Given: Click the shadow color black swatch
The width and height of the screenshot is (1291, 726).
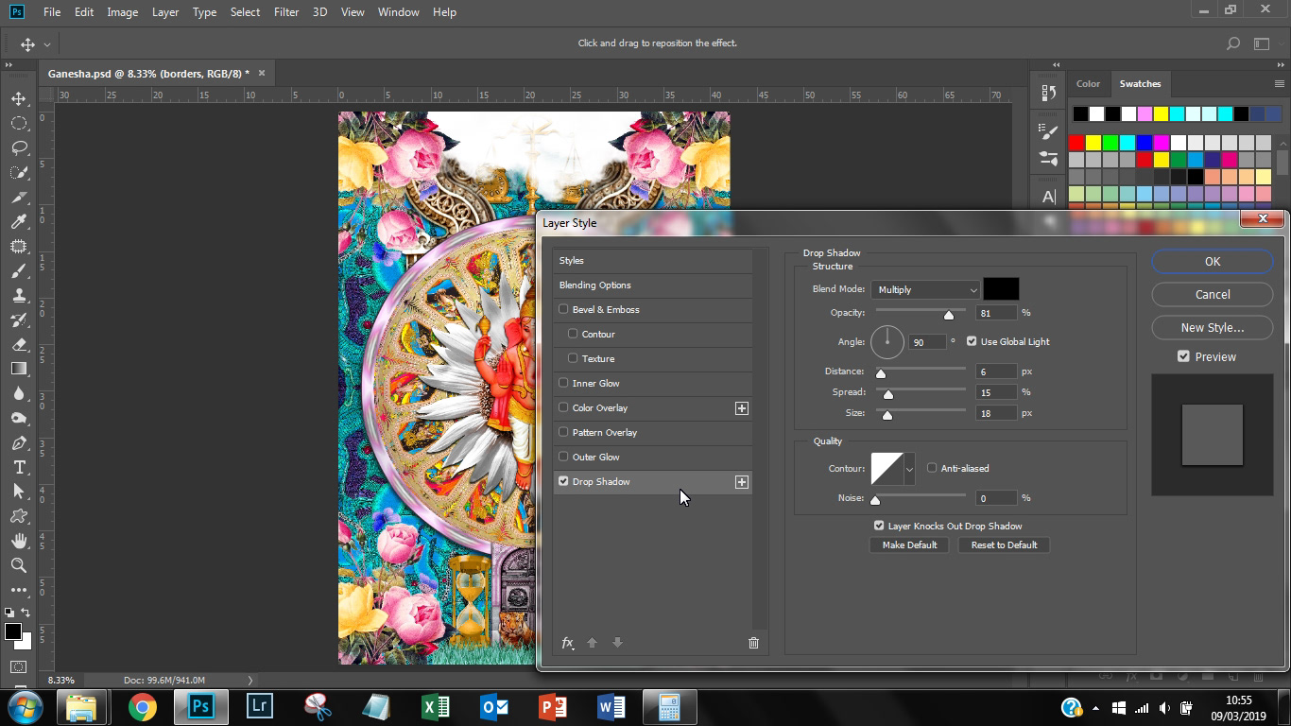Looking at the screenshot, I should point(1001,289).
